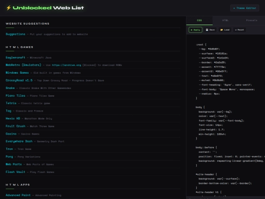Follow the https://archive.org link
Viewport: 265px width, 199px height.
coord(66,65)
